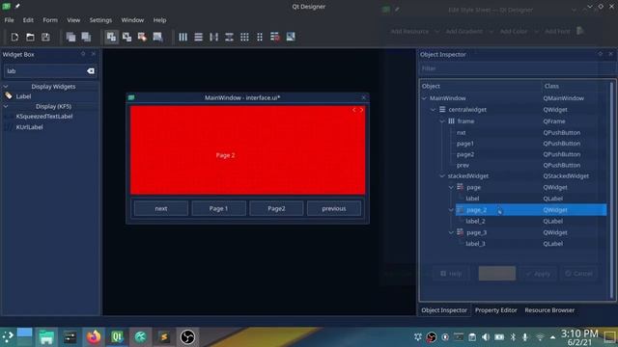Activate Edit Tab Order mode
This screenshot has width=618, height=347.
157,37
